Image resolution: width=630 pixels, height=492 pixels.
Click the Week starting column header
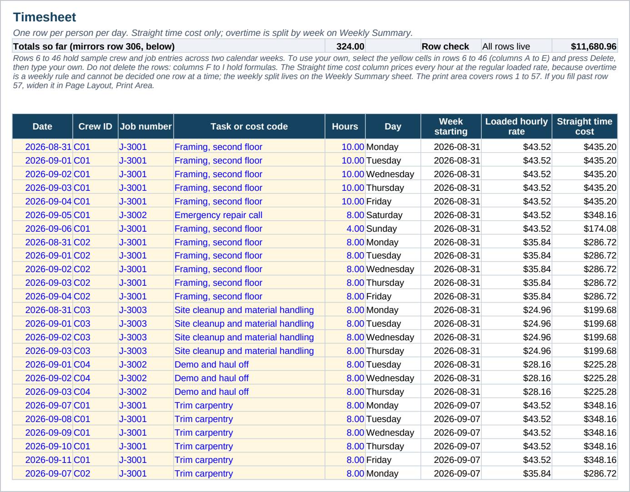click(451, 126)
